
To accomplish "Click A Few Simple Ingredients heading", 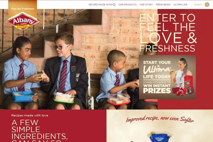I will pyautogui.click(x=39, y=131).
